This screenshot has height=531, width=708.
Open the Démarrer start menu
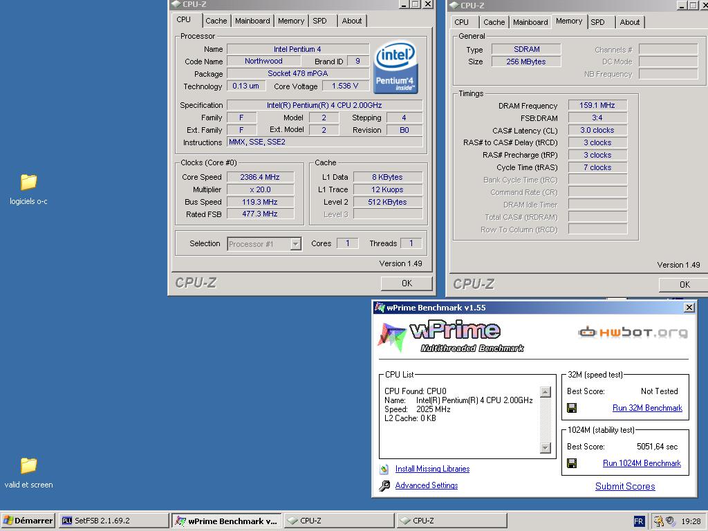coord(28,521)
